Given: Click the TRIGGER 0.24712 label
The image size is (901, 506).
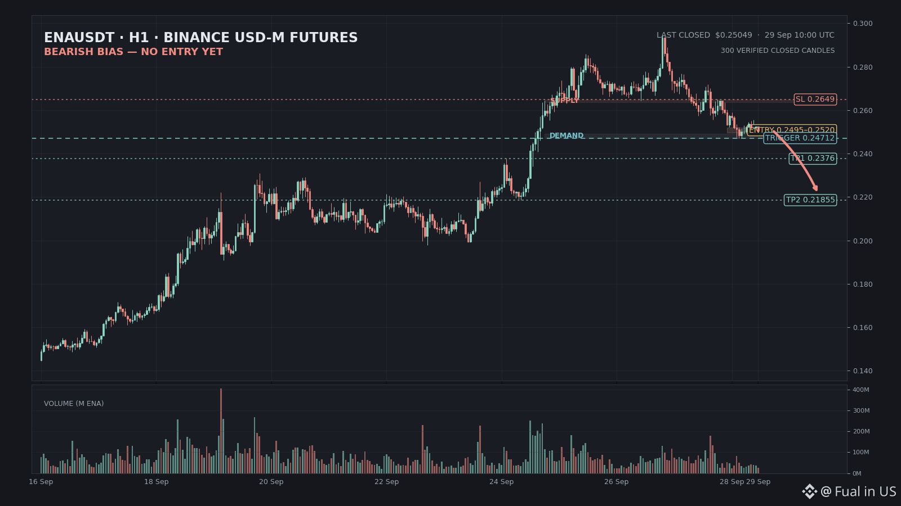Looking at the screenshot, I should click(x=800, y=138).
